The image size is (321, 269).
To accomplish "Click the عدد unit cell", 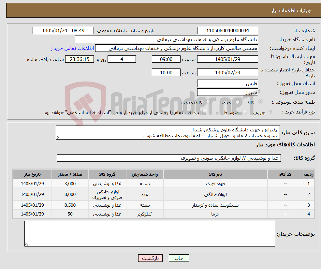I will [x=145, y=194].
